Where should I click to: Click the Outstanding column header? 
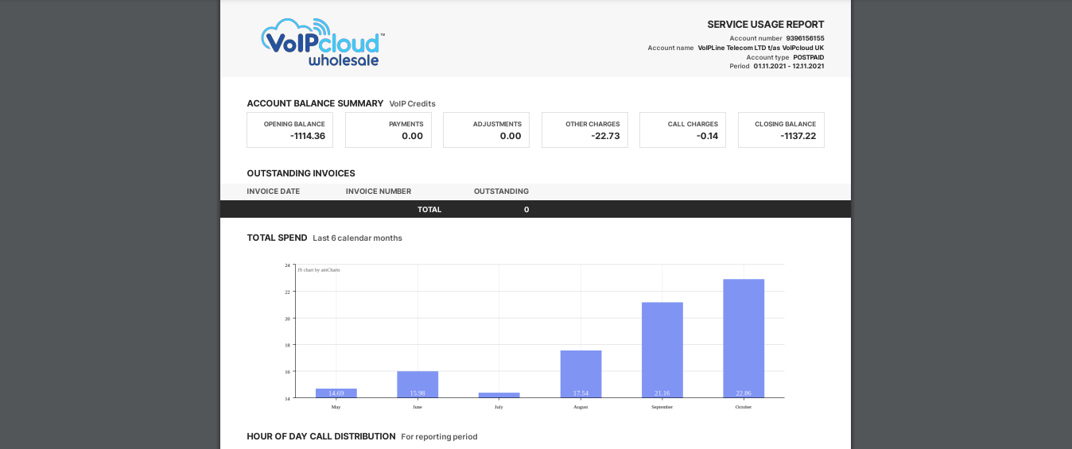[501, 192]
